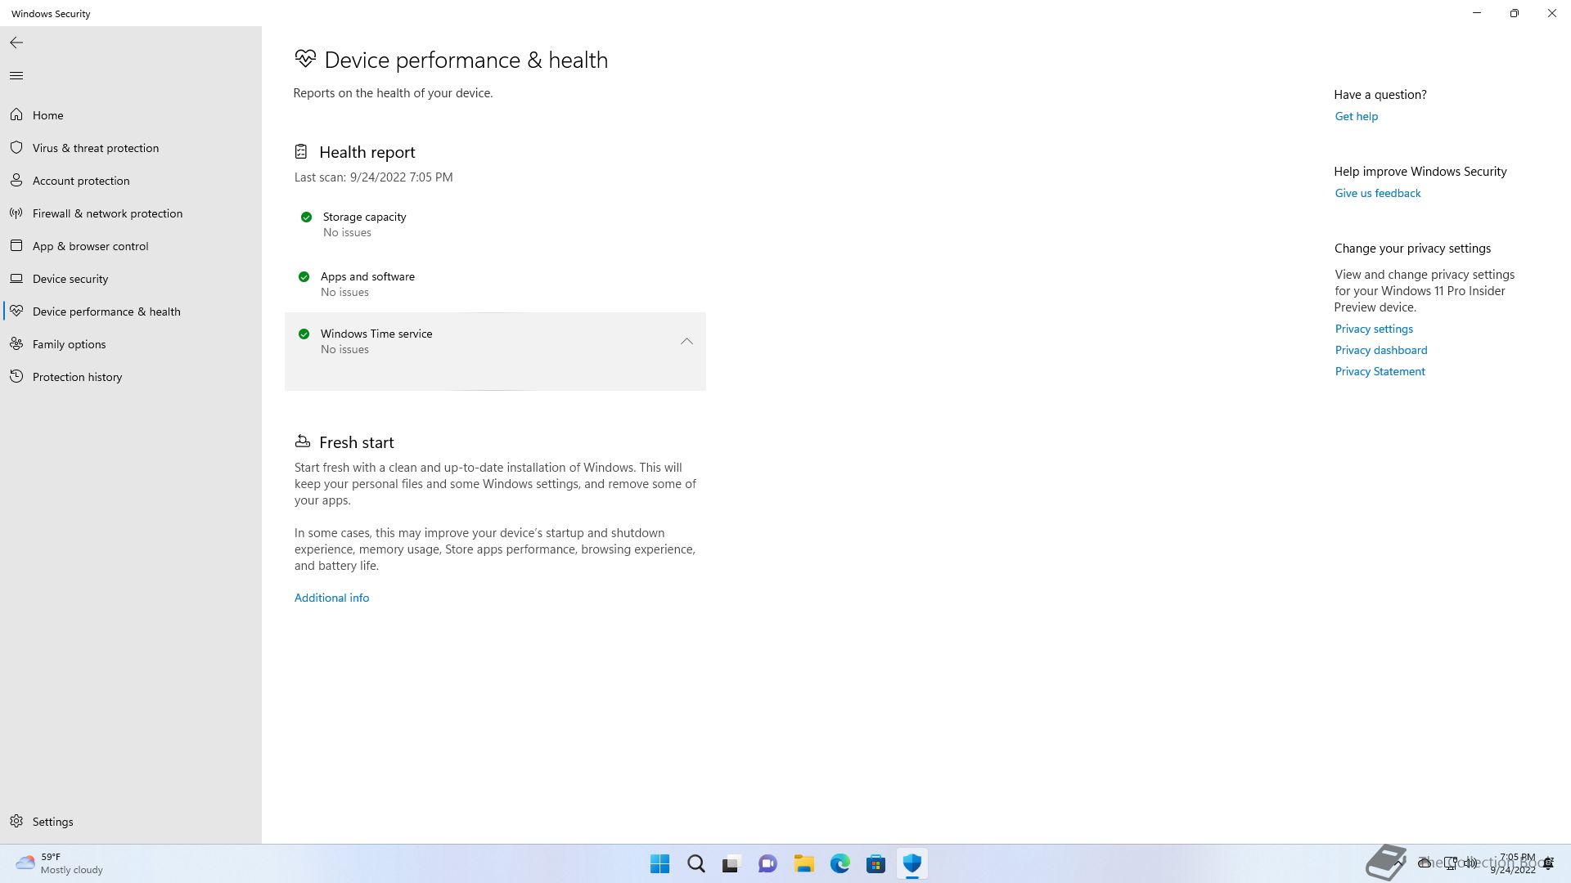1571x883 pixels.
Task: Open the Additional info link
Action: (331, 598)
